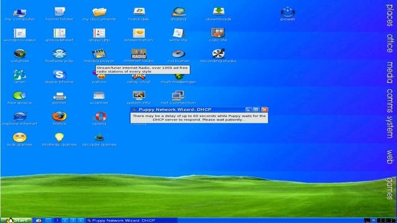
Task: Launch the internet radio icon
Action: [139, 54]
